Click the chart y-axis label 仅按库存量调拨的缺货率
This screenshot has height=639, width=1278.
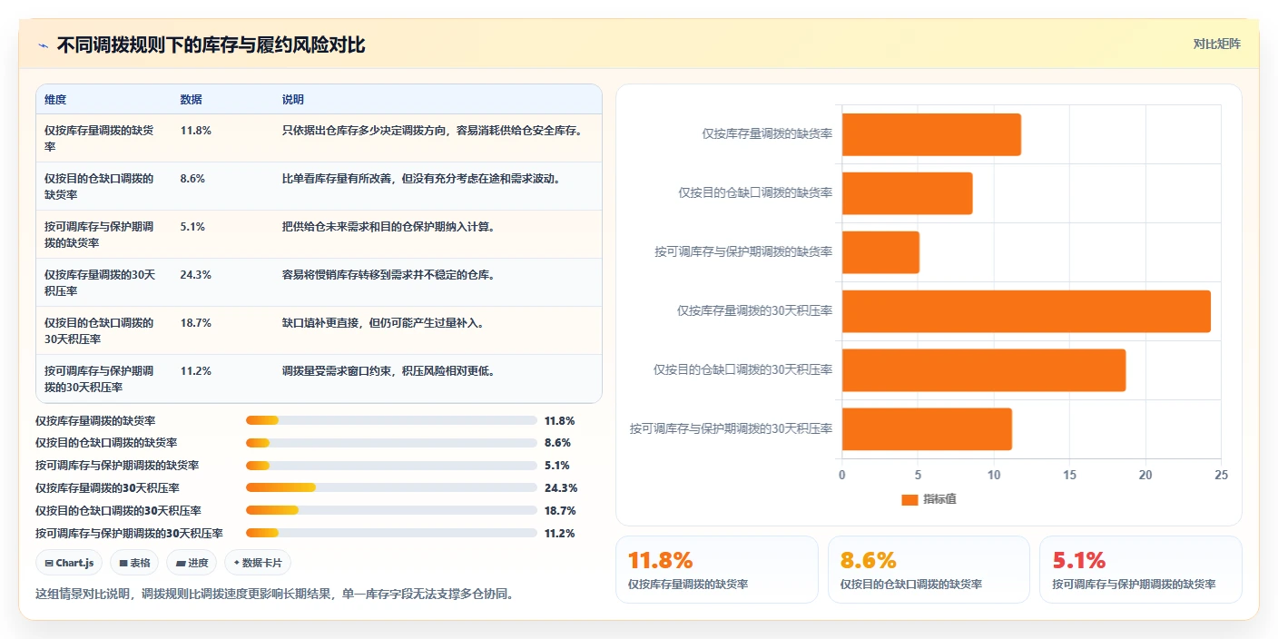[x=767, y=134]
